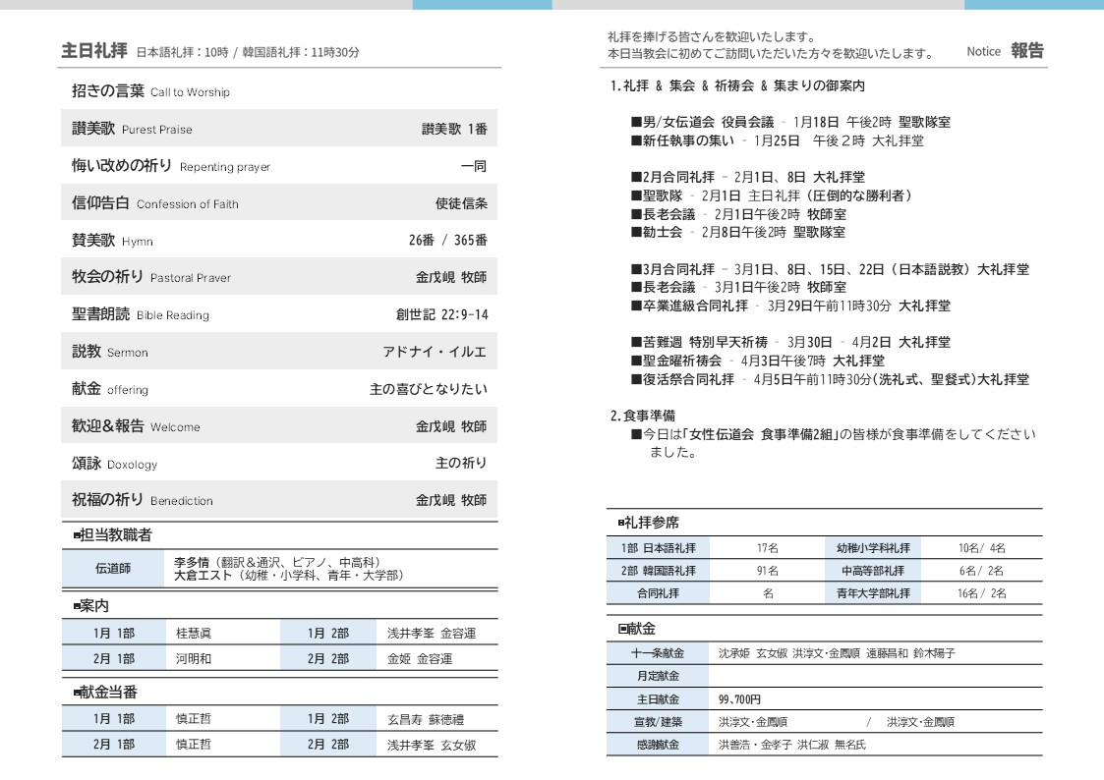The width and height of the screenshot is (1104, 780).
Task: Click the square icon beside 担当教職者 heading
Action: [77, 535]
